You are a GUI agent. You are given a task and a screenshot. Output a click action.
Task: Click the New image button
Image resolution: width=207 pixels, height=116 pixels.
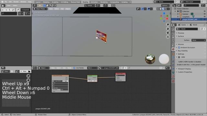24,71
